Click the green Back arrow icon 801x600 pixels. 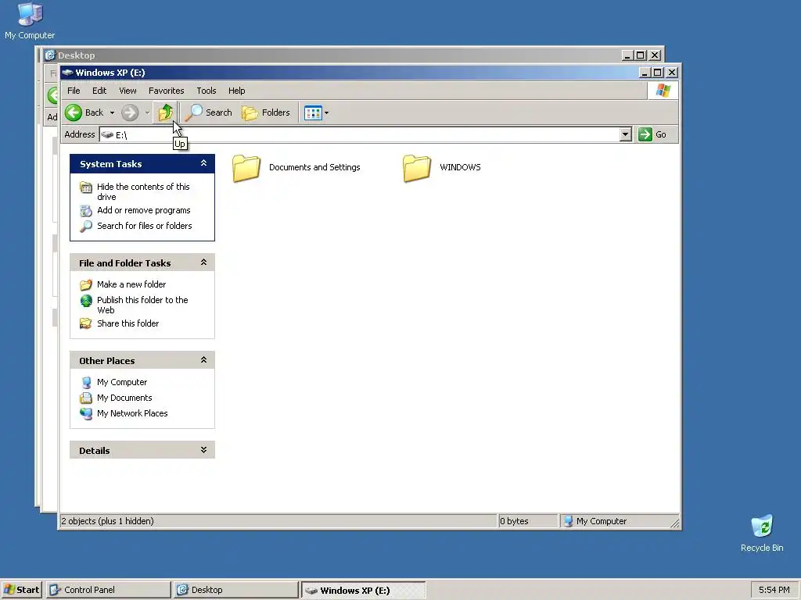(73, 112)
